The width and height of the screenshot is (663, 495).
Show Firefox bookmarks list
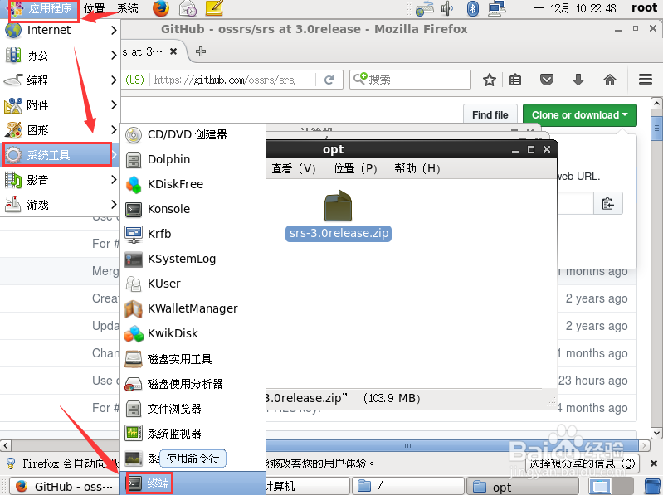pos(515,80)
